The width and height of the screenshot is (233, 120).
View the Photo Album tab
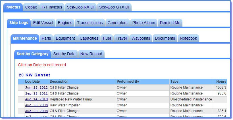[144, 23]
